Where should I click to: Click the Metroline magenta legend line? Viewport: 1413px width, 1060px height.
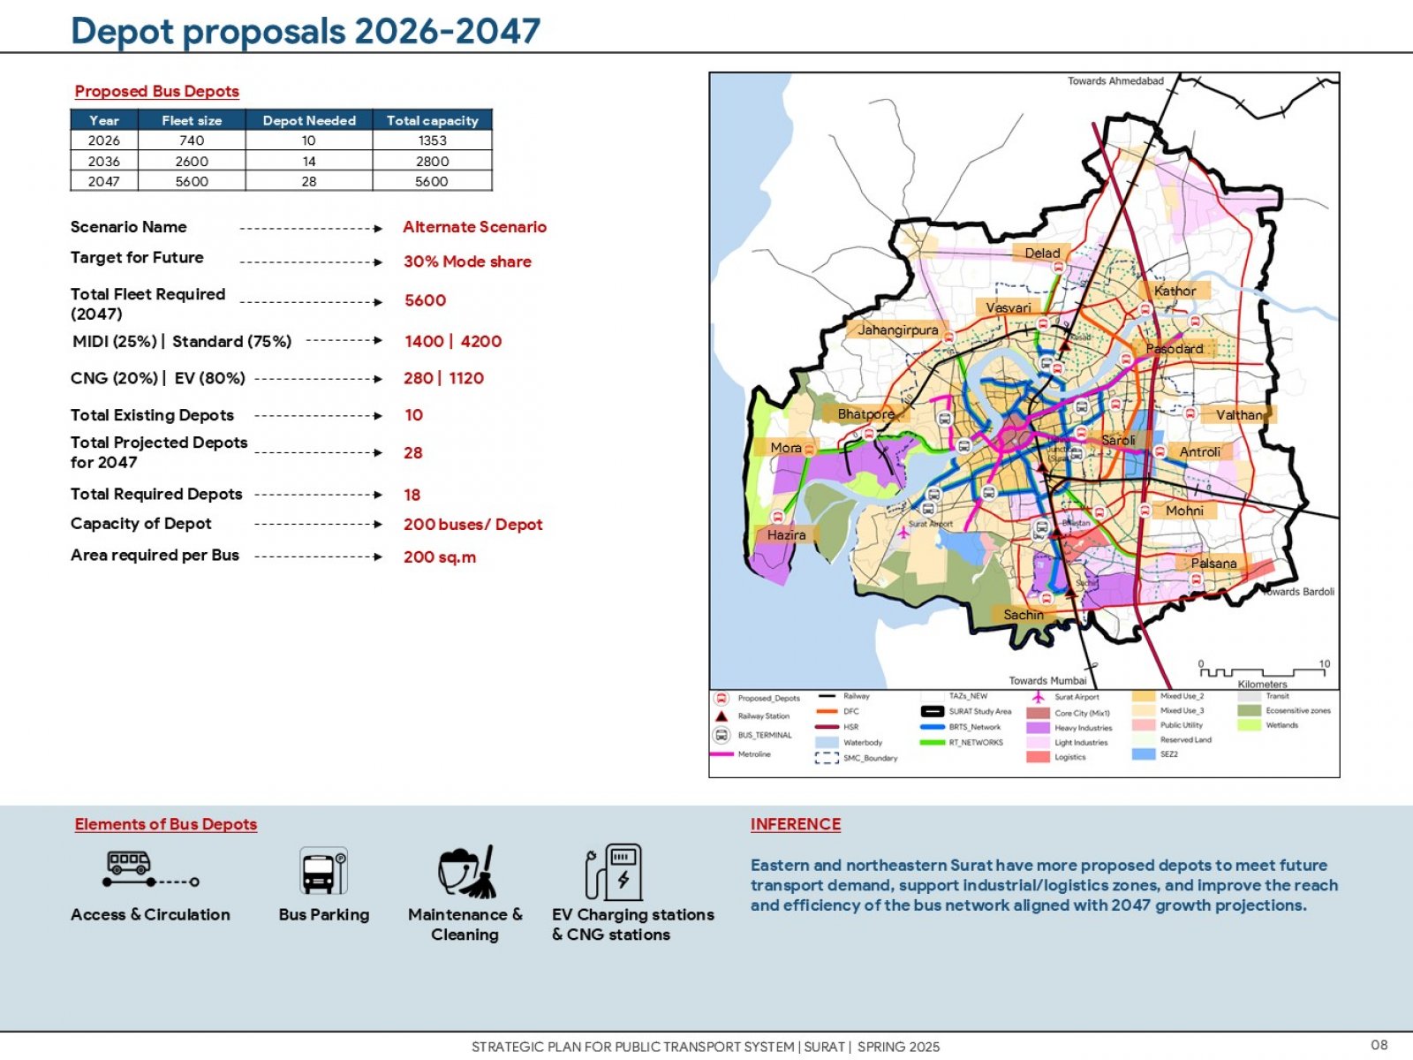(x=722, y=754)
